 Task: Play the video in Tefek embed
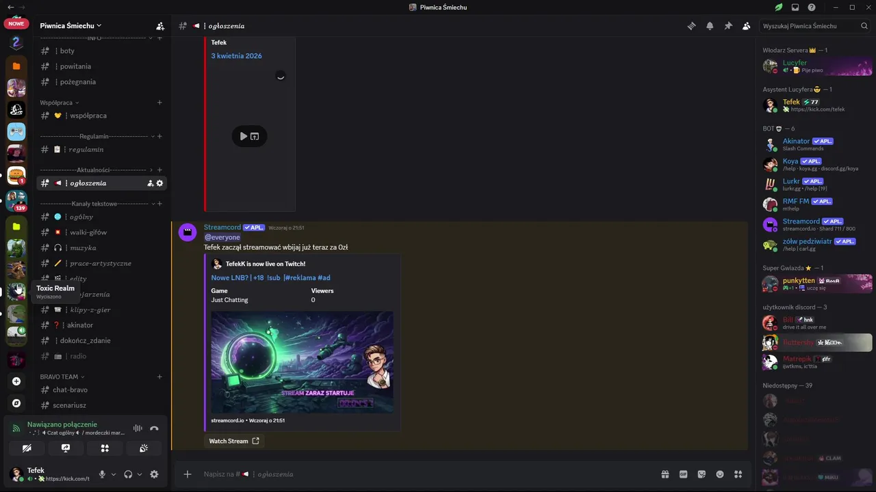point(243,136)
